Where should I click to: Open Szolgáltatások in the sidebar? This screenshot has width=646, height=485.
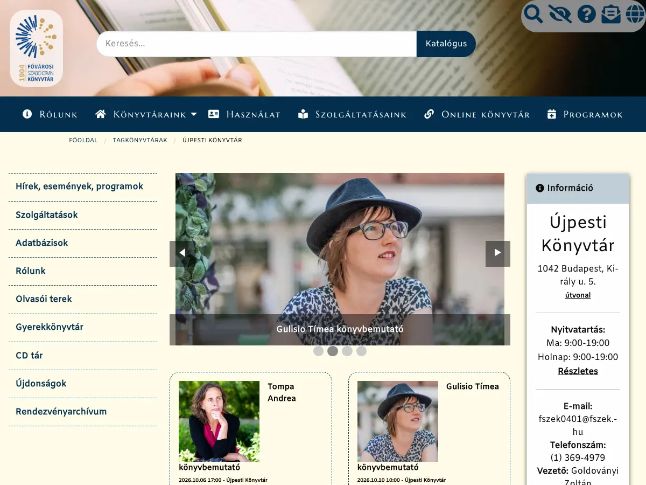[83, 215]
